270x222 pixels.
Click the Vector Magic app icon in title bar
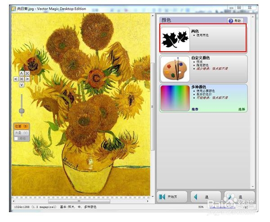13,9
